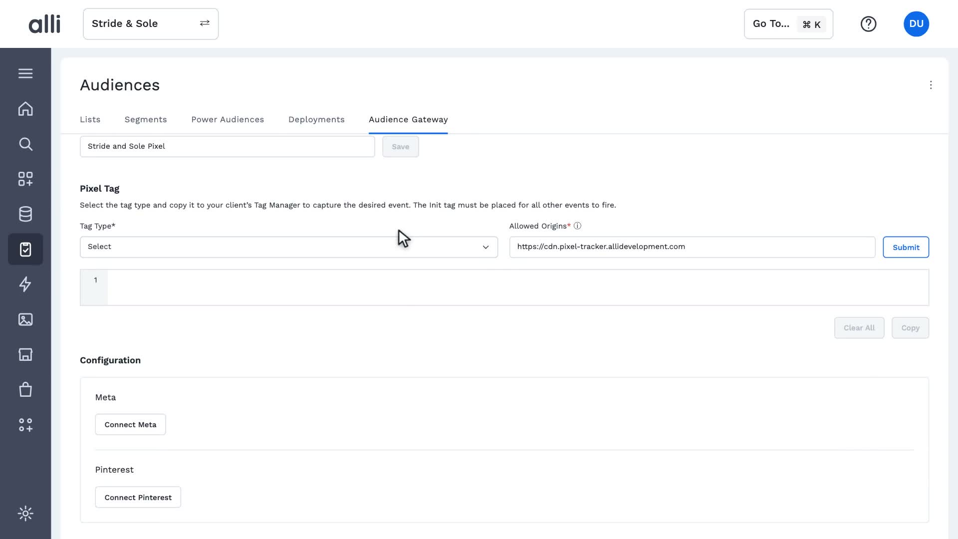Open Audiences three-dot options menu
958x539 pixels.
tap(931, 85)
